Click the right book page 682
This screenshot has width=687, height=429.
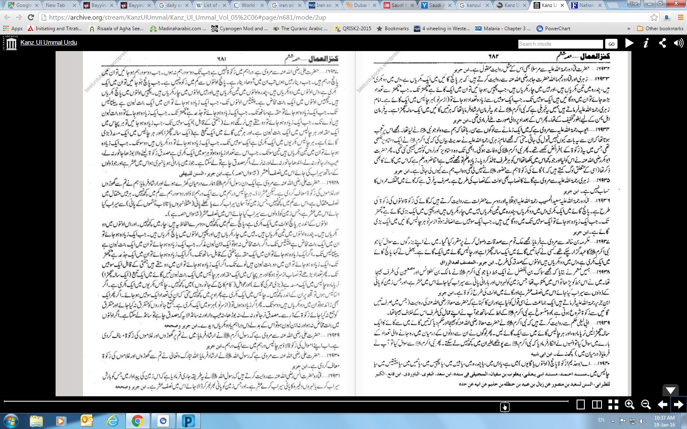point(492,223)
